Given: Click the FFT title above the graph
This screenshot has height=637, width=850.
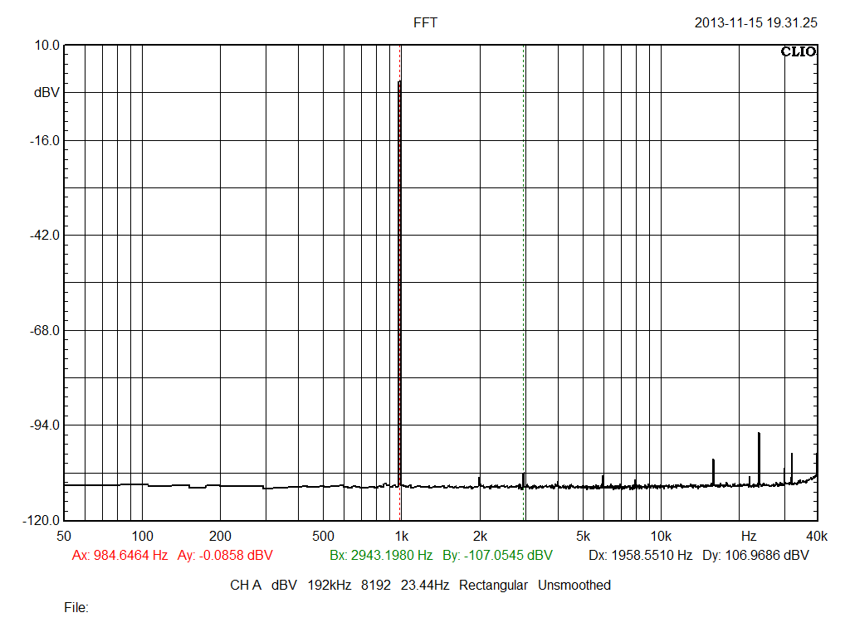Looking at the screenshot, I should point(425,23).
